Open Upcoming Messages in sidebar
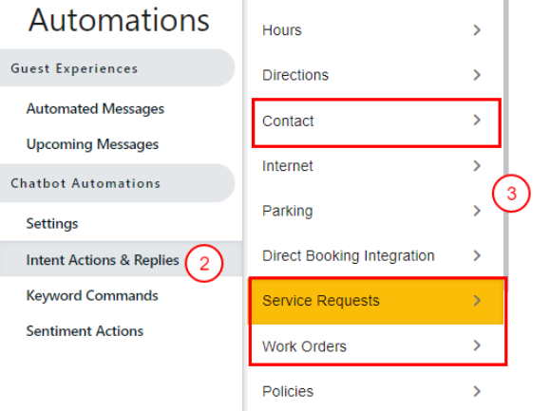The image size is (550, 411). tap(92, 144)
